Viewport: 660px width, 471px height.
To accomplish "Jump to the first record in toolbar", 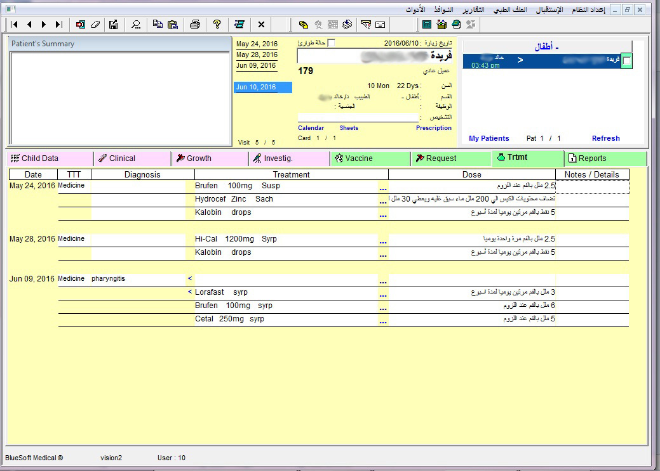I will coord(15,24).
